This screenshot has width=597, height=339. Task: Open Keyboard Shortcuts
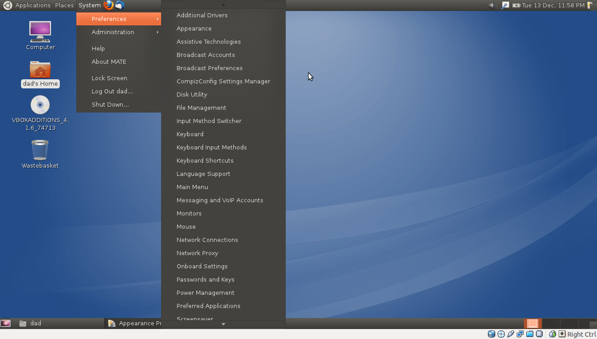[x=223, y=160]
